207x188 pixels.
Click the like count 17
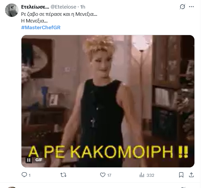coord(109,175)
